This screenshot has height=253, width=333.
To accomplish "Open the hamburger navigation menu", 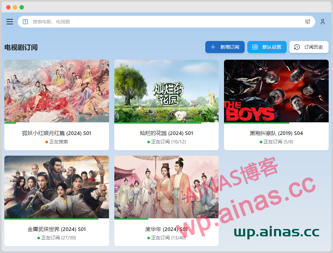I will (x=10, y=22).
